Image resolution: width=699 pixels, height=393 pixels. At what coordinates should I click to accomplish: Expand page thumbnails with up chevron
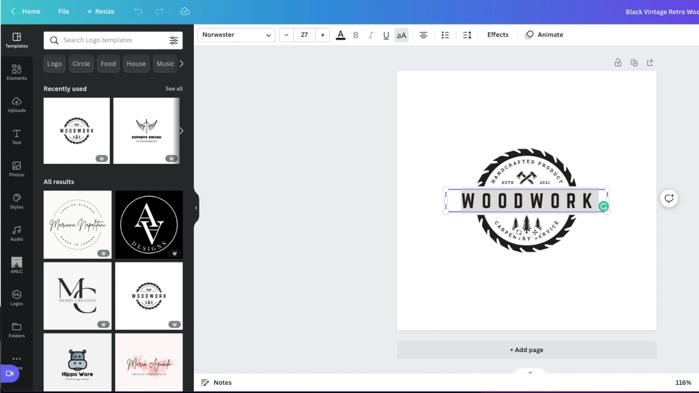(530, 373)
